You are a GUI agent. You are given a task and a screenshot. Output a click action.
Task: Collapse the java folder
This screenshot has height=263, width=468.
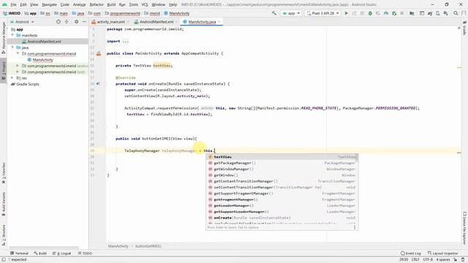pyautogui.click(x=12, y=47)
